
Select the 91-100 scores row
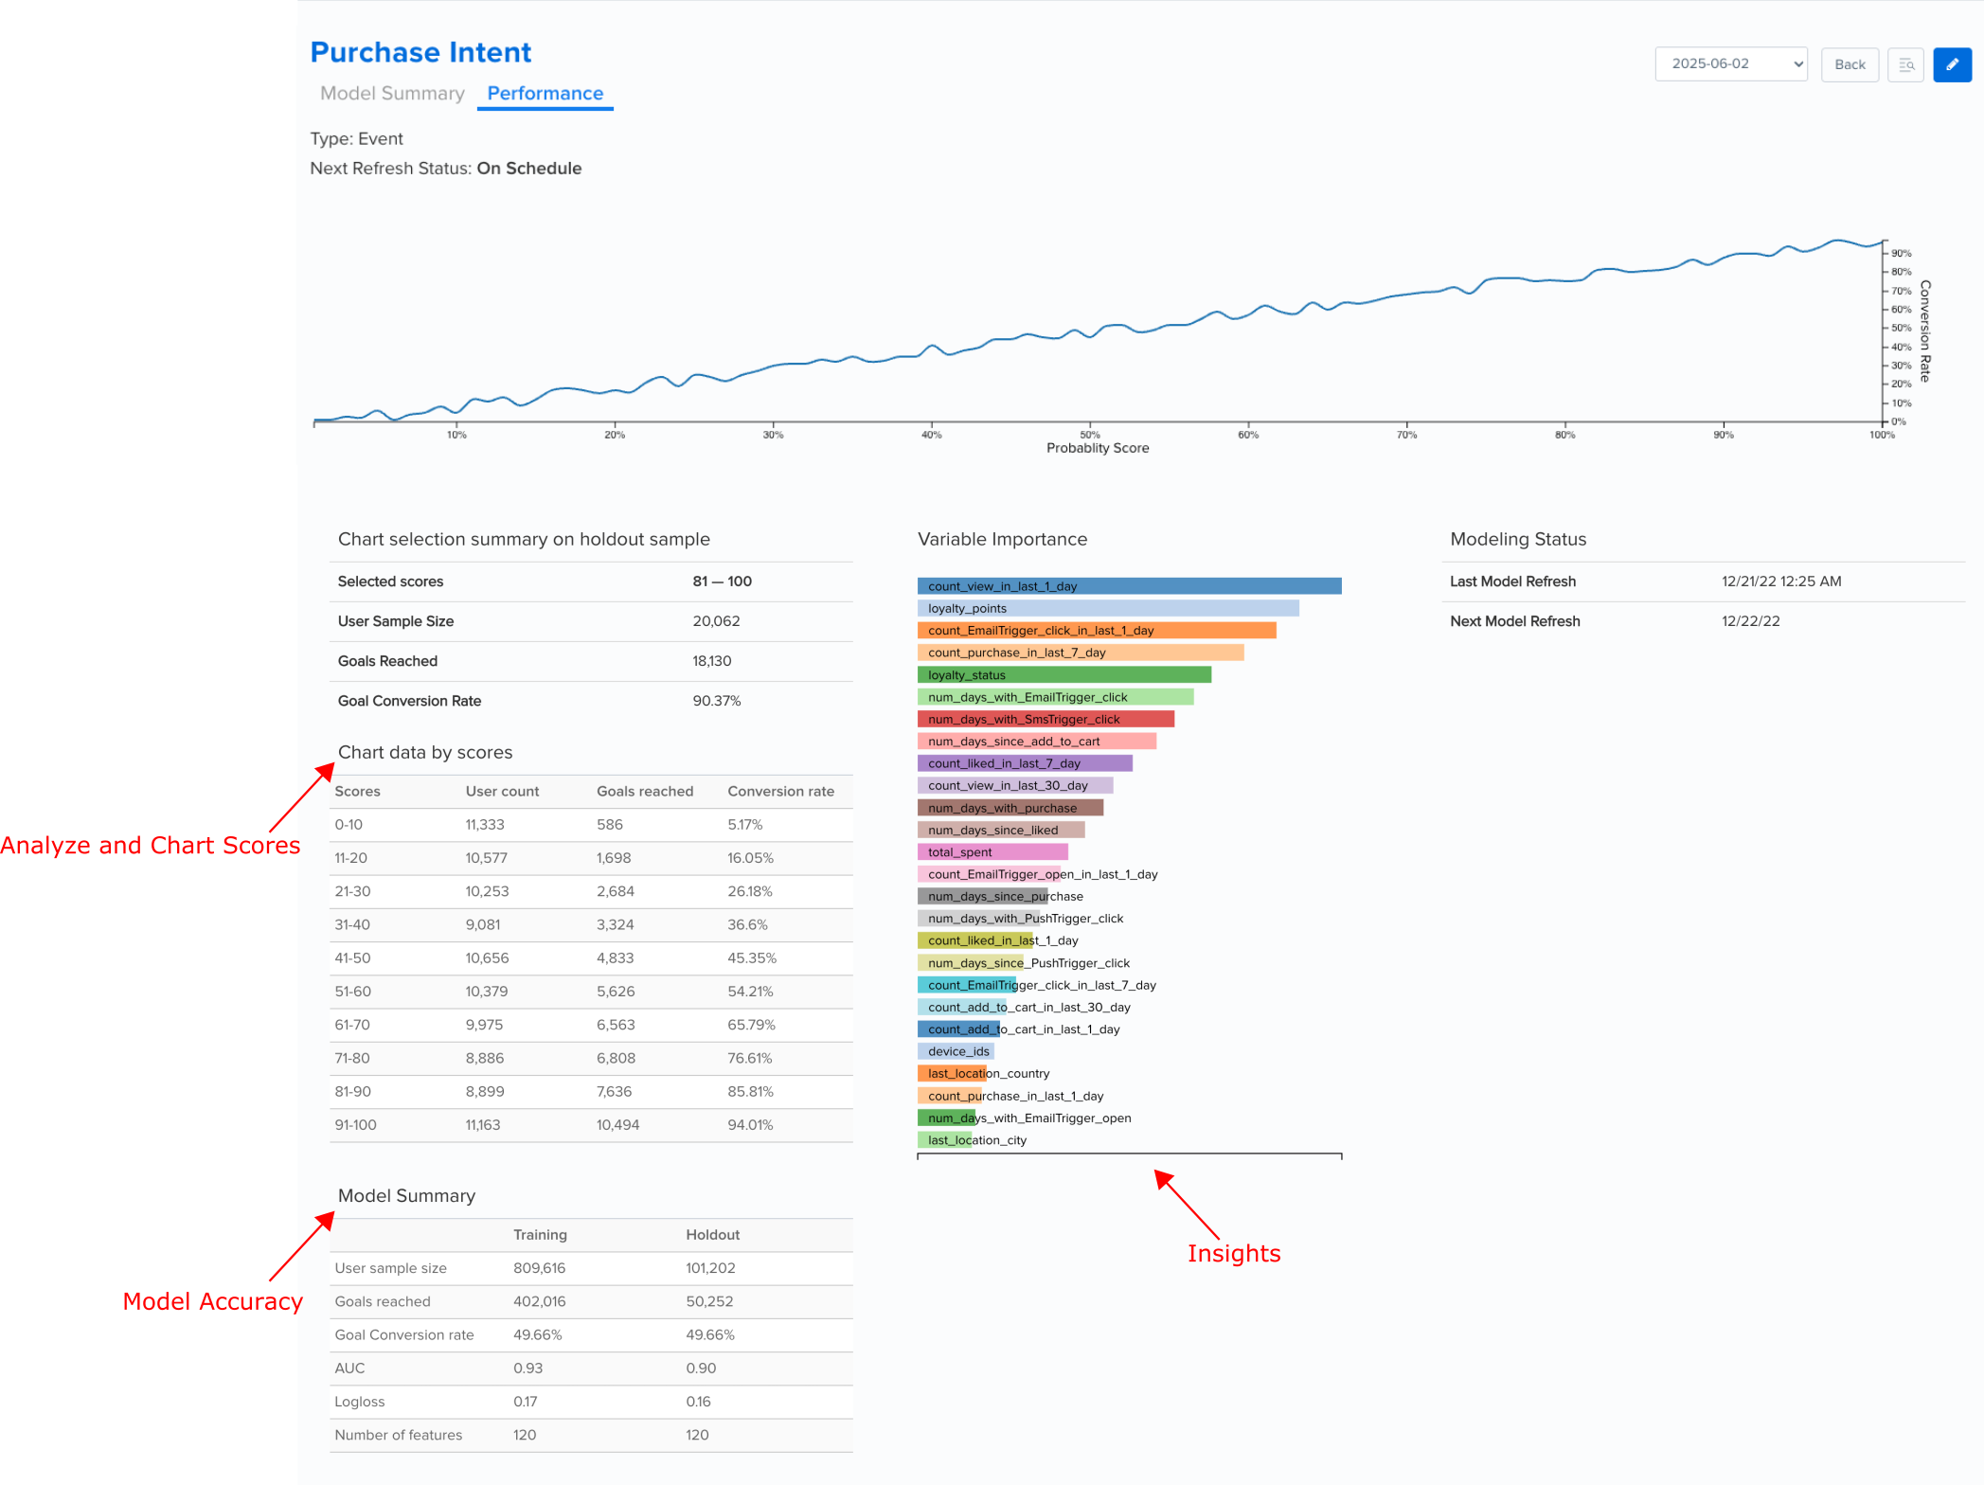pos(591,1125)
